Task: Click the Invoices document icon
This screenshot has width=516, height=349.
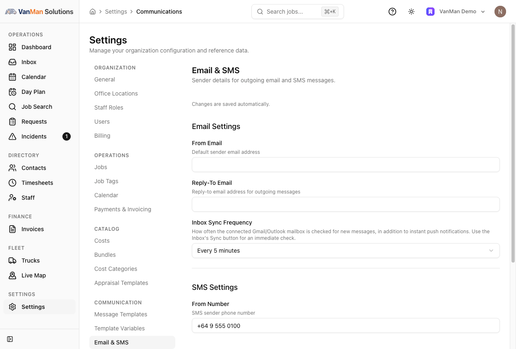Action: click(12, 229)
